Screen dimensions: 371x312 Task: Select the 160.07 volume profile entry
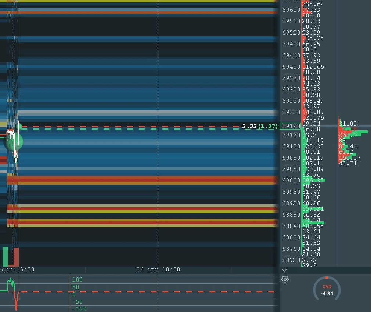[349, 158]
